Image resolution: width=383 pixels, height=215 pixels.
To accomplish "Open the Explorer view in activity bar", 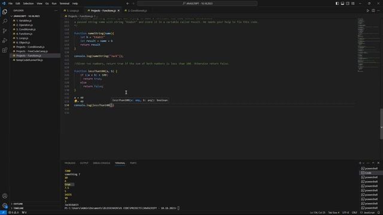I will [x=5, y=12].
